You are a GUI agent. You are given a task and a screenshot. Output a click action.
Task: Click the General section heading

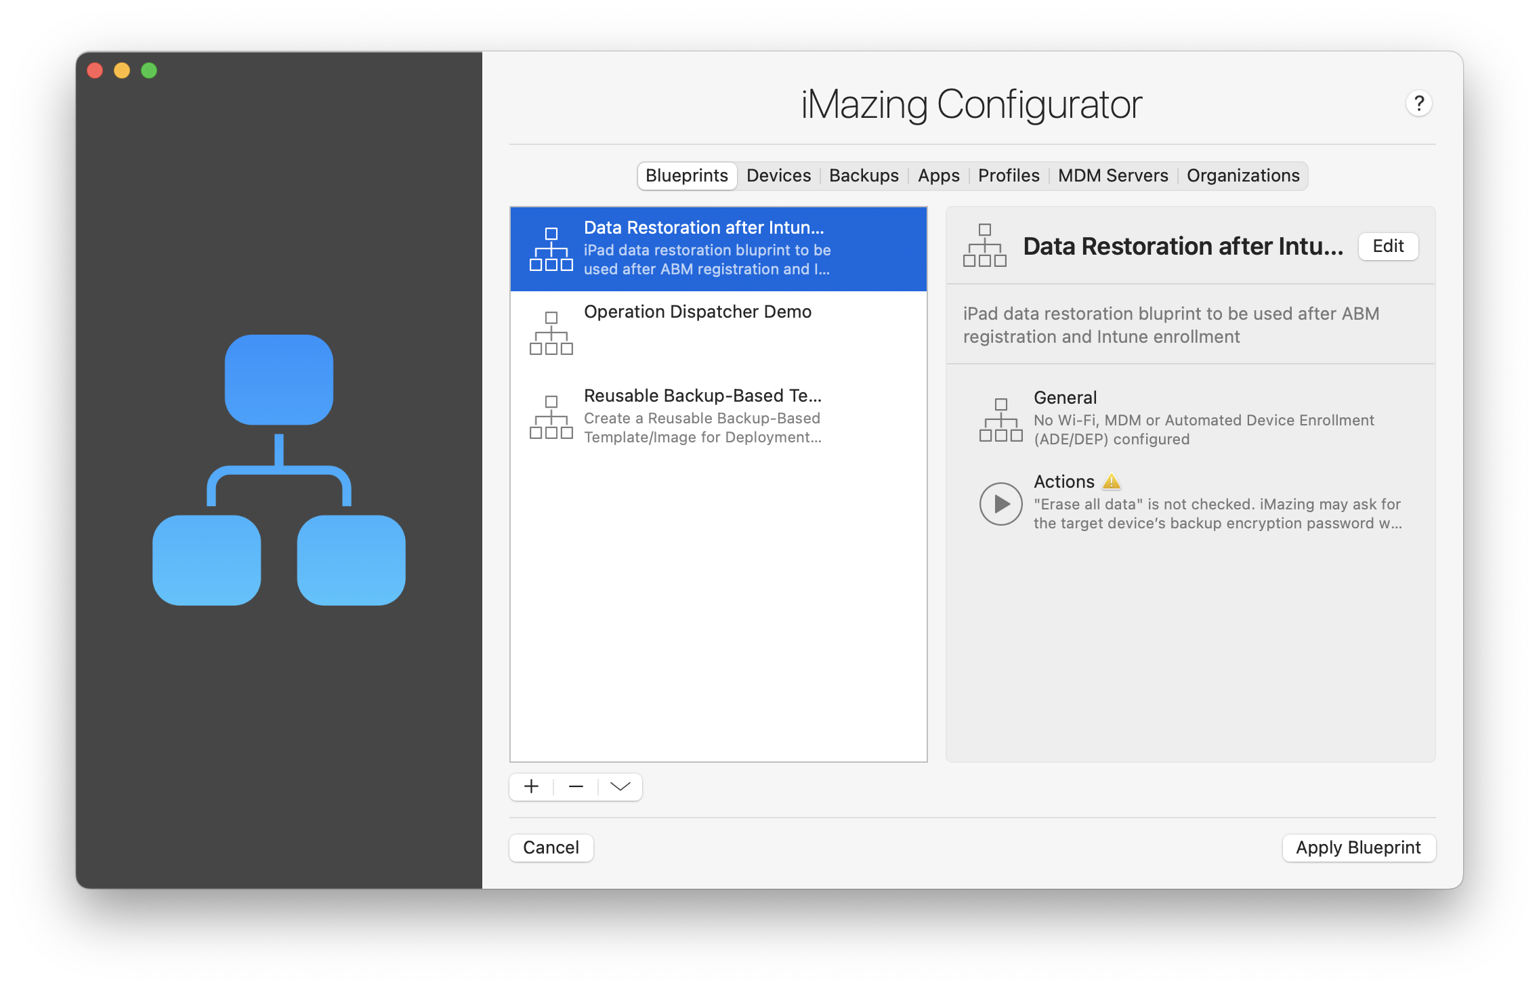point(1065,398)
